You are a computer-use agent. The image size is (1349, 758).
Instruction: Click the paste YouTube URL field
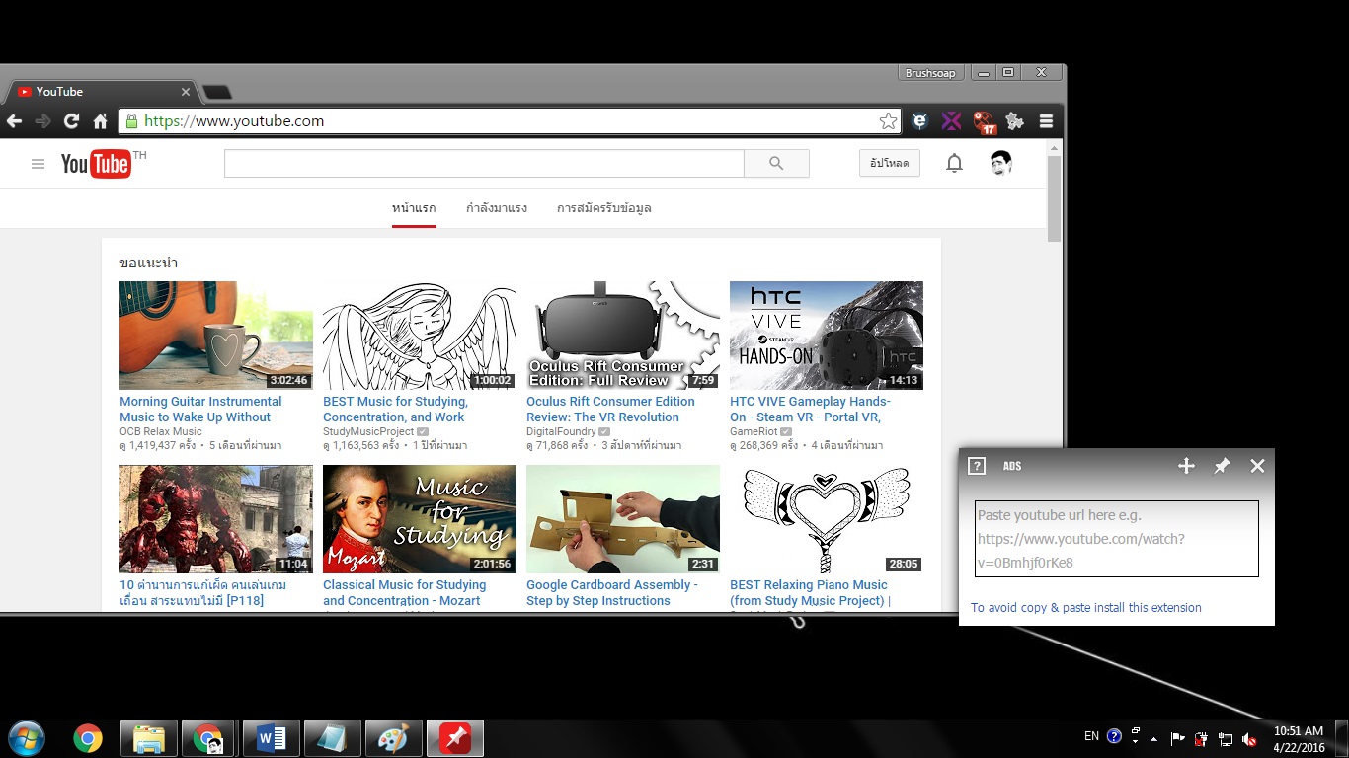(1117, 539)
